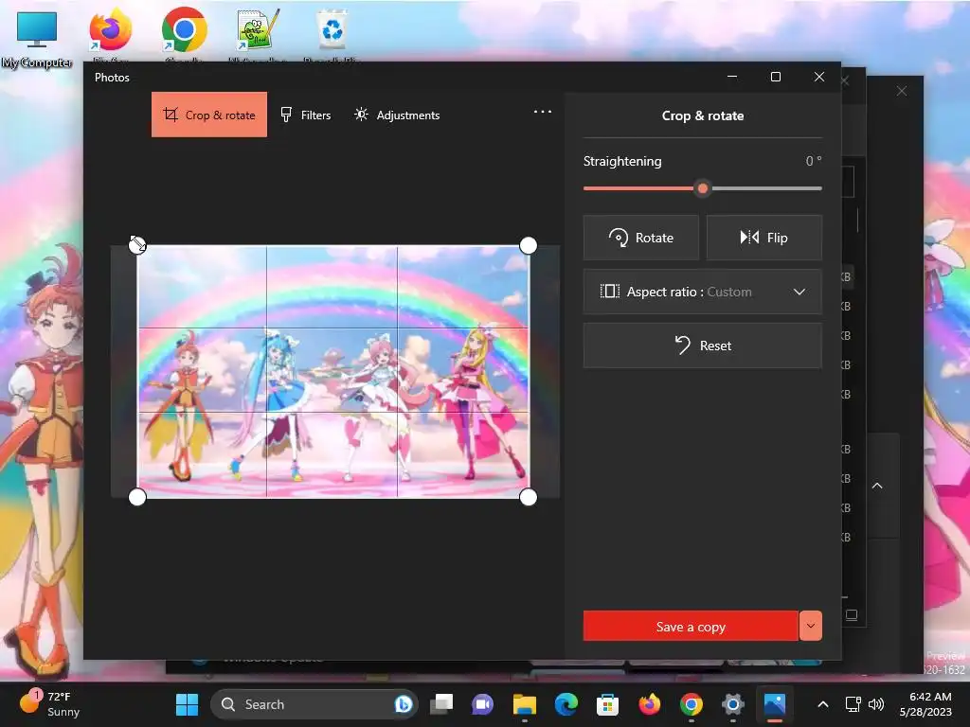
Task: Open the volume tray icon
Action: tap(876, 704)
